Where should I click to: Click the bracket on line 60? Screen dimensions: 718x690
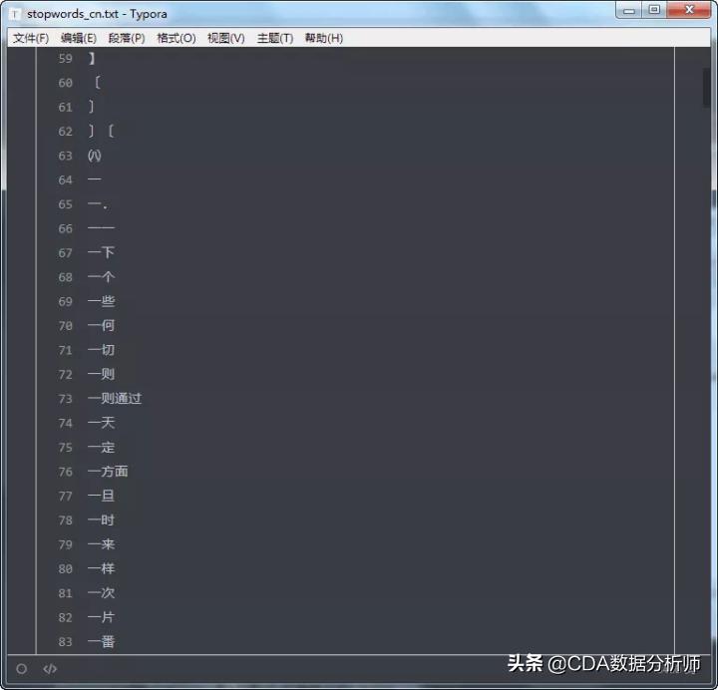[x=97, y=83]
